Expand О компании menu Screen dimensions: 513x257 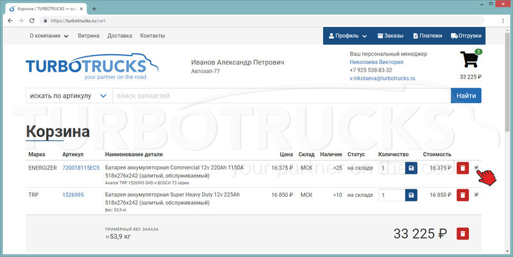tap(49, 36)
